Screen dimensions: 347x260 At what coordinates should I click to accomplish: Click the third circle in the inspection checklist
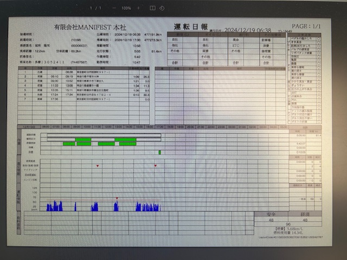[x=318, y=45]
